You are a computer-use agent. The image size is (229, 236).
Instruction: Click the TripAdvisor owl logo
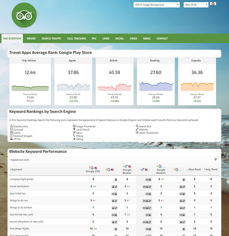(x=24, y=15)
